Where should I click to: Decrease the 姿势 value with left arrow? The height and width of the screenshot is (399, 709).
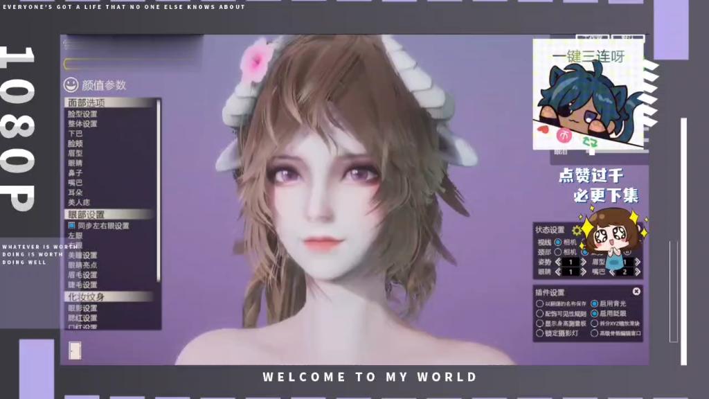(x=558, y=262)
